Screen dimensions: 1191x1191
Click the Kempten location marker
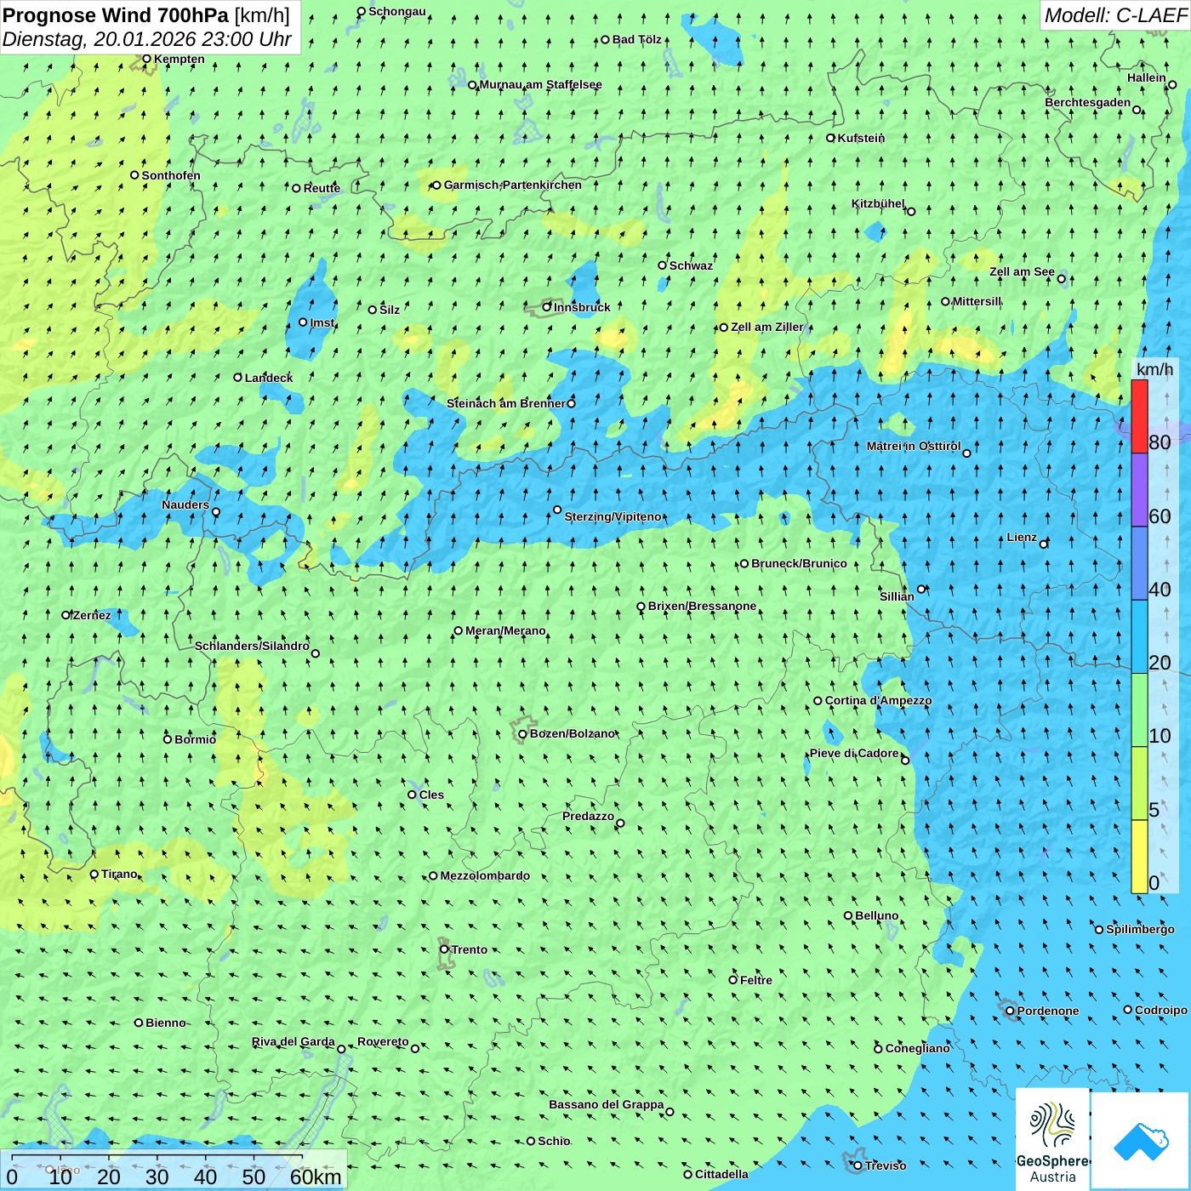click(x=146, y=59)
